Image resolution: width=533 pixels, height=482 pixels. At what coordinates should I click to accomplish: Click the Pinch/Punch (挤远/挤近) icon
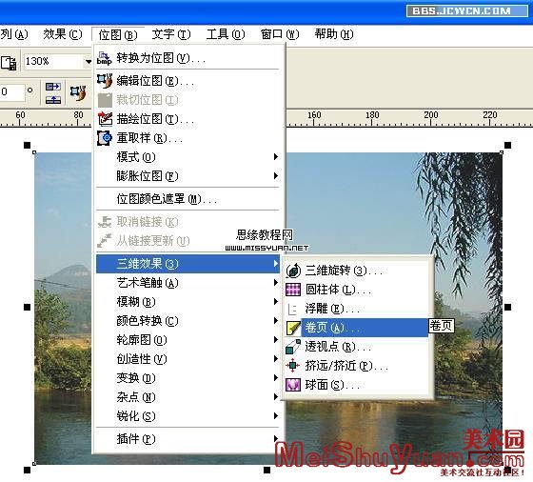click(293, 366)
